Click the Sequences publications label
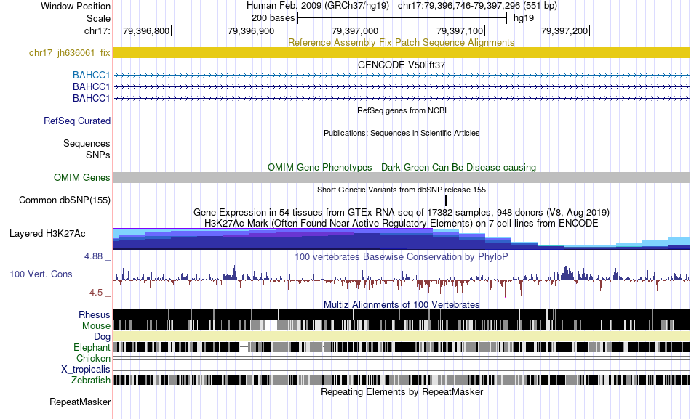Screen dimensions: 691x419 tap(87, 144)
